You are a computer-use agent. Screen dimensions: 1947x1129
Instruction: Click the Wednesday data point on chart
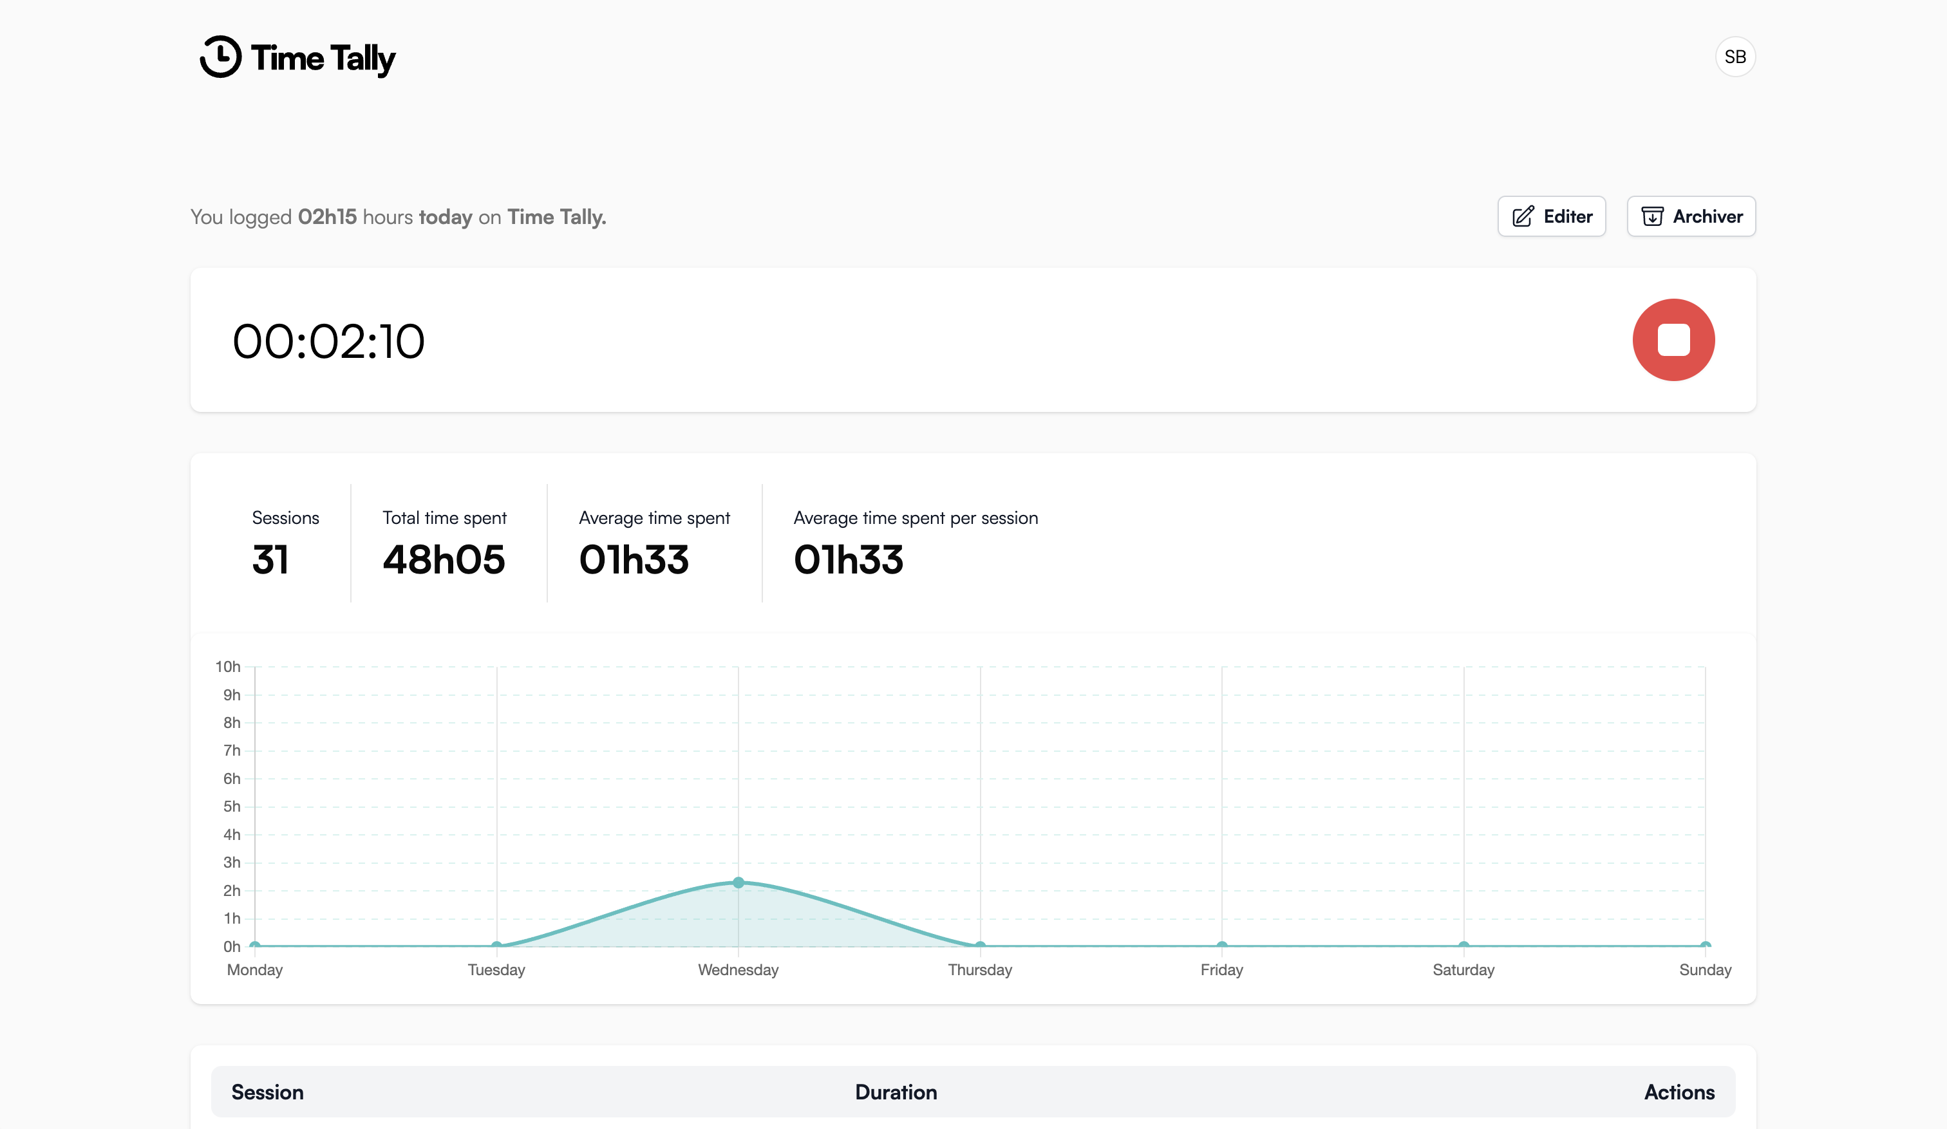click(x=738, y=882)
